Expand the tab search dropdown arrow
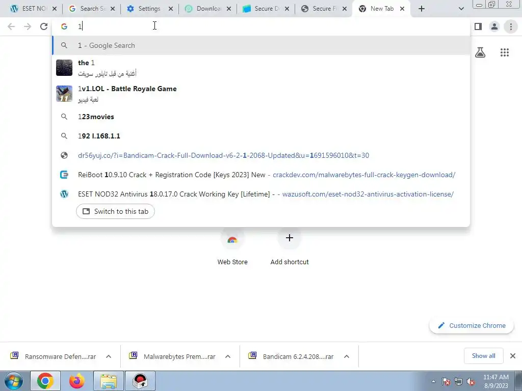Viewport: 522px width, 391px height. (x=461, y=9)
